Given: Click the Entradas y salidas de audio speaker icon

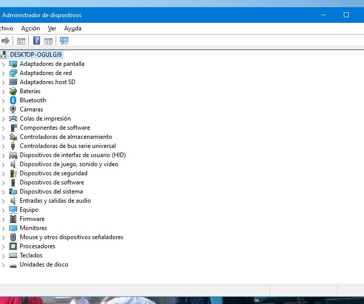Looking at the screenshot, I should [13, 201].
